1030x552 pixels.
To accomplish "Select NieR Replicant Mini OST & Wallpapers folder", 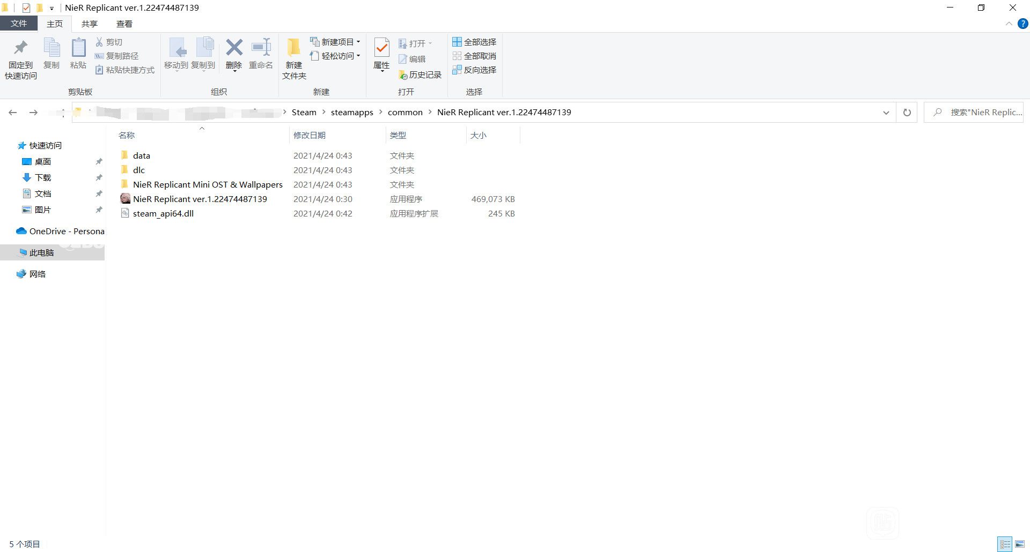I will pos(201,184).
